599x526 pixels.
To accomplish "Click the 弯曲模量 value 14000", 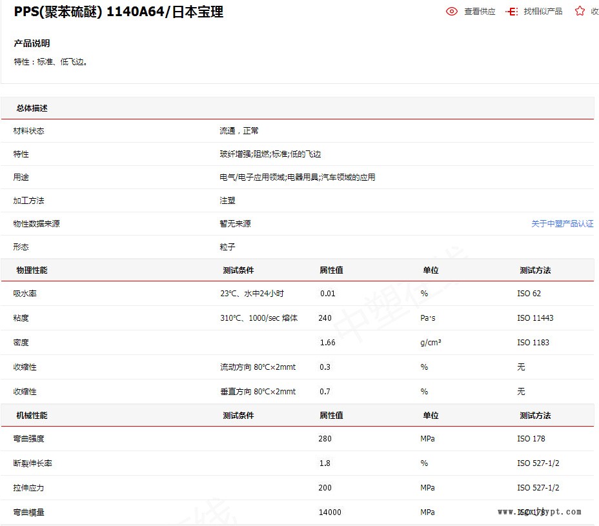I will click(330, 512).
